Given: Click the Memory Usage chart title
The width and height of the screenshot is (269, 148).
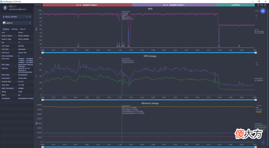Looking at the screenshot, I should tap(150, 103).
